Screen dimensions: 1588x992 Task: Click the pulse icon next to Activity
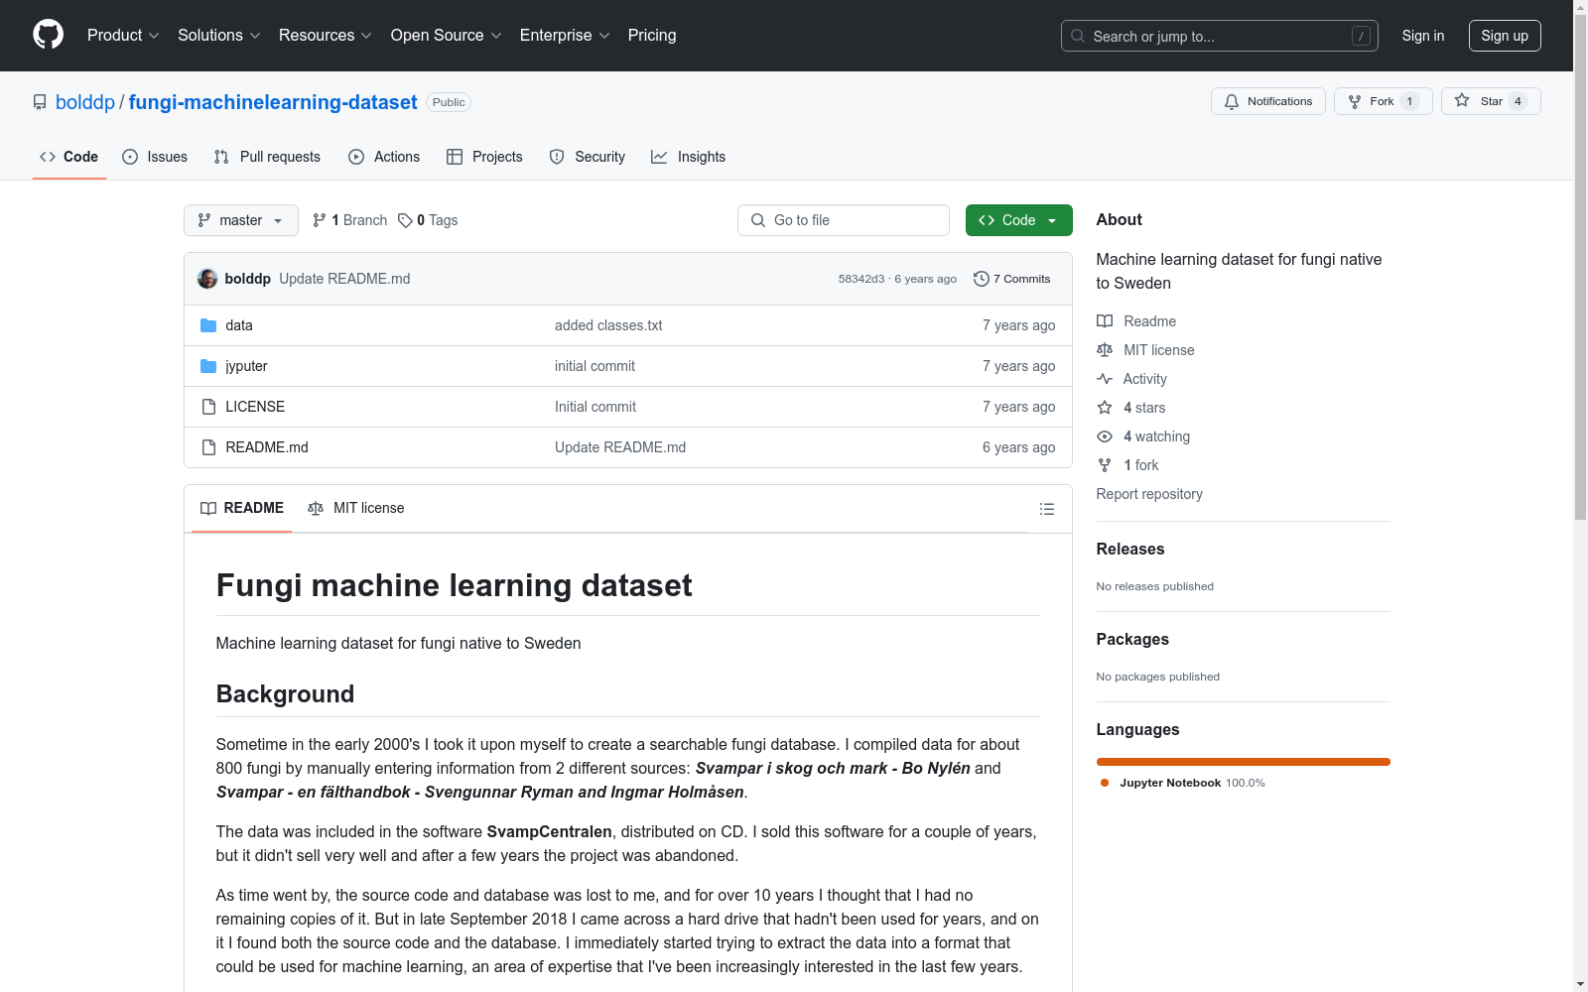coord(1105,379)
